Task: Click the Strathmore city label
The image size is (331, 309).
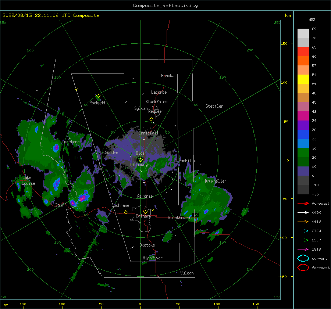Action: click(x=179, y=218)
